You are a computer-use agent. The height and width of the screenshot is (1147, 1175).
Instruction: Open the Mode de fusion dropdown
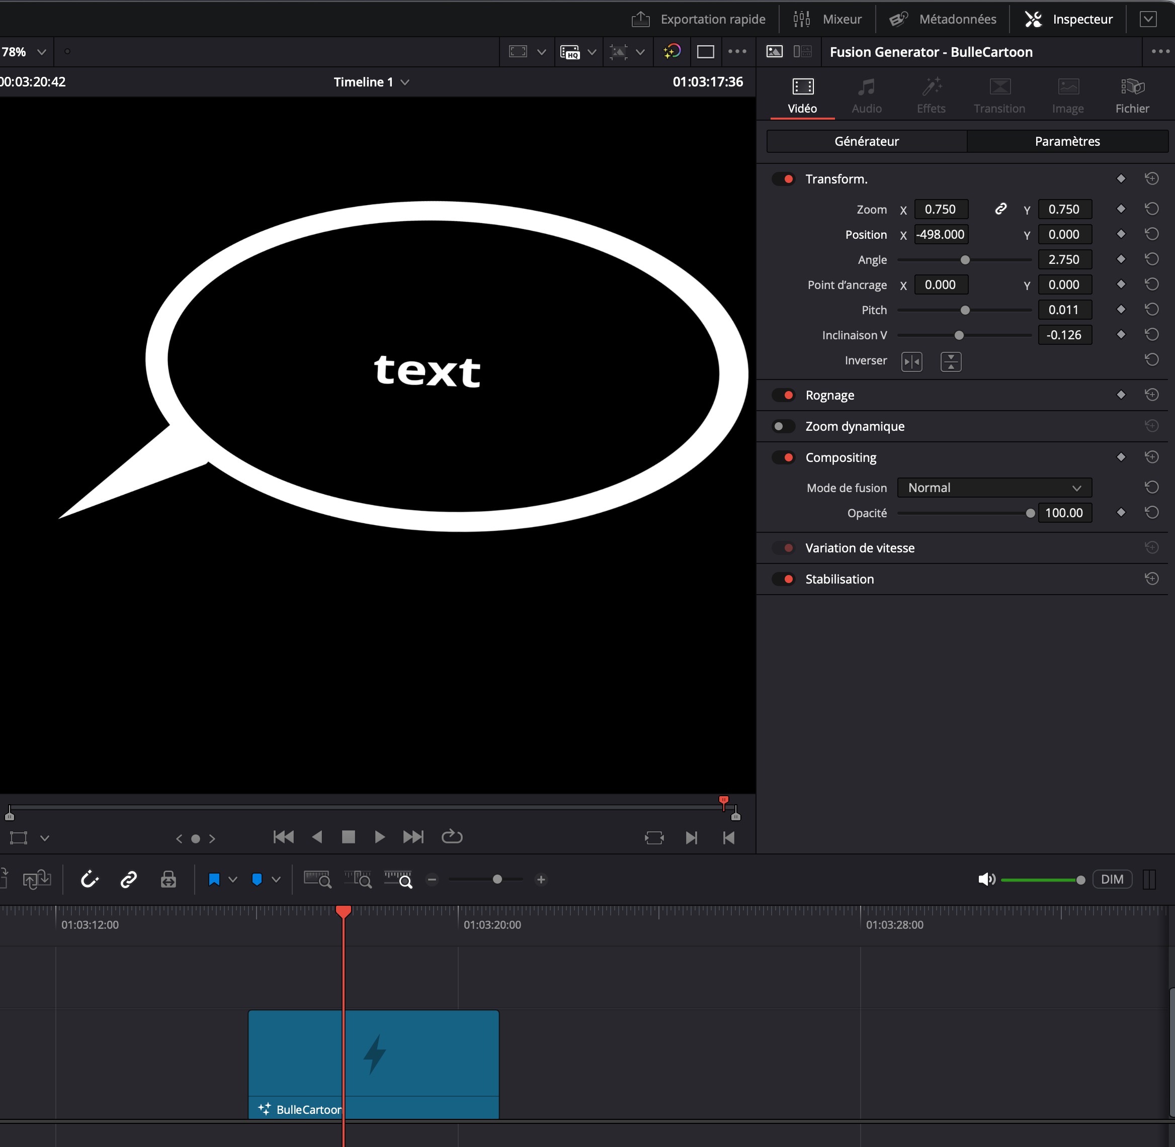coord(994,488)
